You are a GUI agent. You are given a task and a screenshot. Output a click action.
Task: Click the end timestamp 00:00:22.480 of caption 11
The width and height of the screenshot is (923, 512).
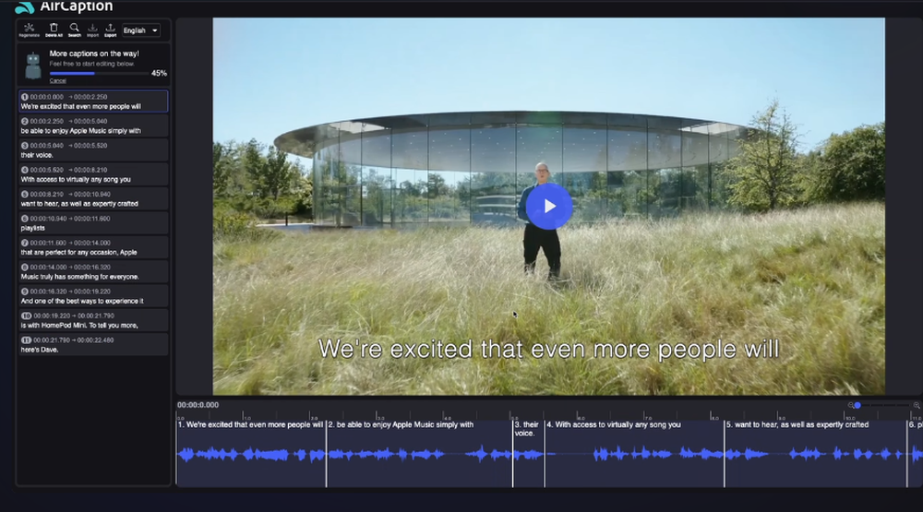click(x=95, y=340)
